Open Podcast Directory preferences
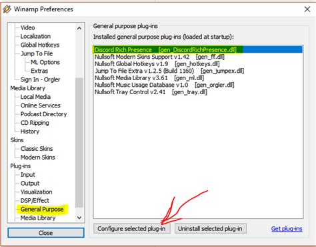Image resolution: width=316 pixels, height=247 pixels. [43, 114]
